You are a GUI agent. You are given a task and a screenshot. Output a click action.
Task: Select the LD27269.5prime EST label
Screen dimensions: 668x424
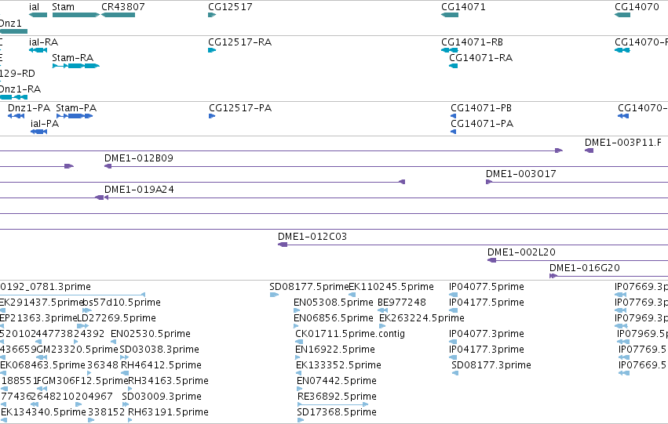(x=117, y=318)
